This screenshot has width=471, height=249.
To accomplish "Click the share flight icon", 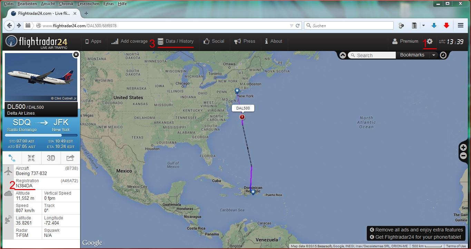I will (70, 158).
